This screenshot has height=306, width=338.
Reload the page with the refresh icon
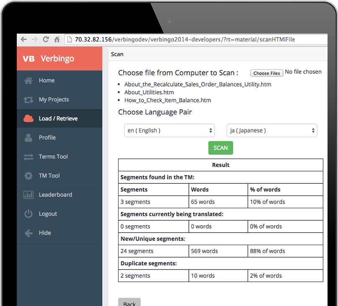(46, 39)
